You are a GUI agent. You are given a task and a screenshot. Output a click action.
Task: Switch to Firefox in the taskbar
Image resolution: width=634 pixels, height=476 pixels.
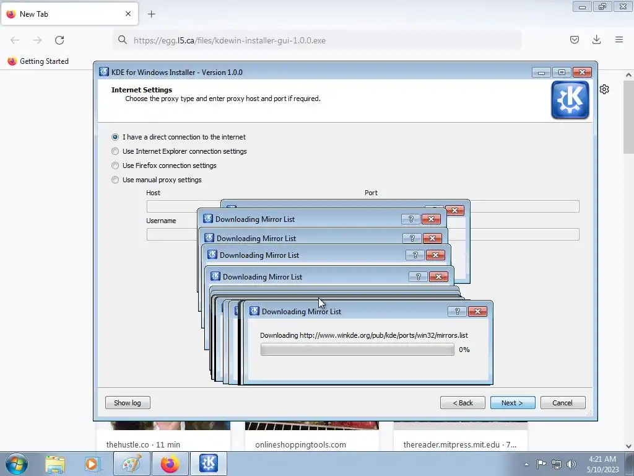(x=170, y=464)
